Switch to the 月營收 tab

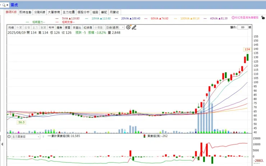114,12
